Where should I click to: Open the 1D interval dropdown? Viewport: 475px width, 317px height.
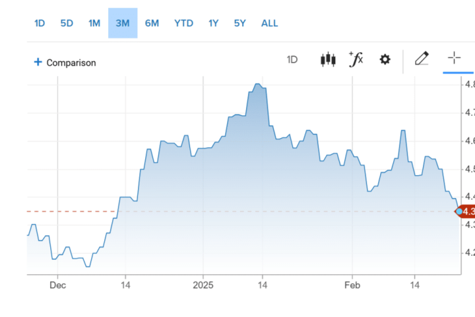point(292,59)
